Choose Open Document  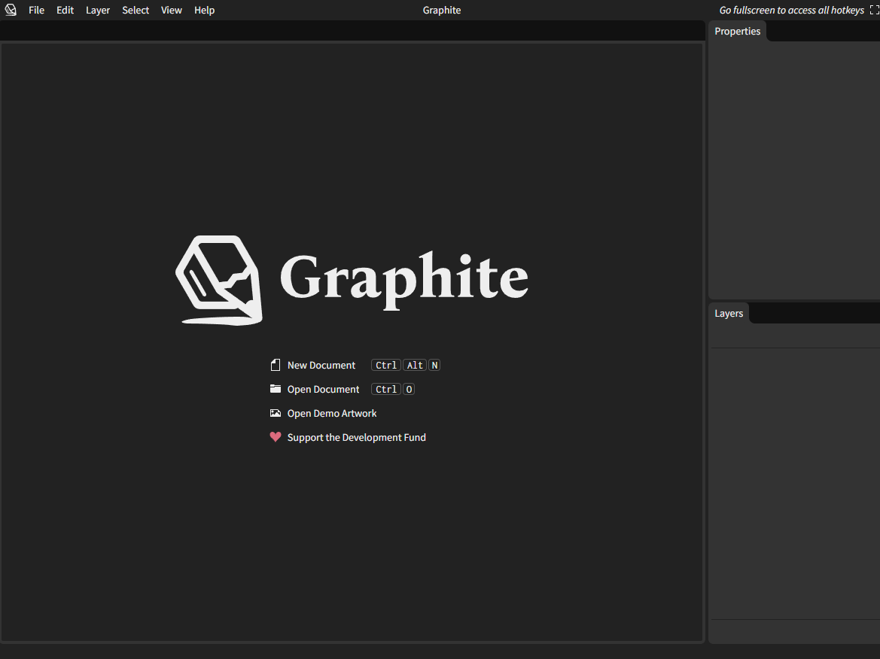pos(323,389)
